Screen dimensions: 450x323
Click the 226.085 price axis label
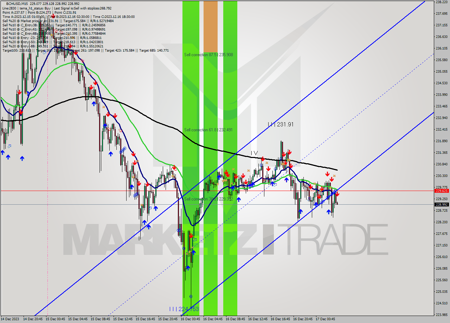[x=442, y=268]
